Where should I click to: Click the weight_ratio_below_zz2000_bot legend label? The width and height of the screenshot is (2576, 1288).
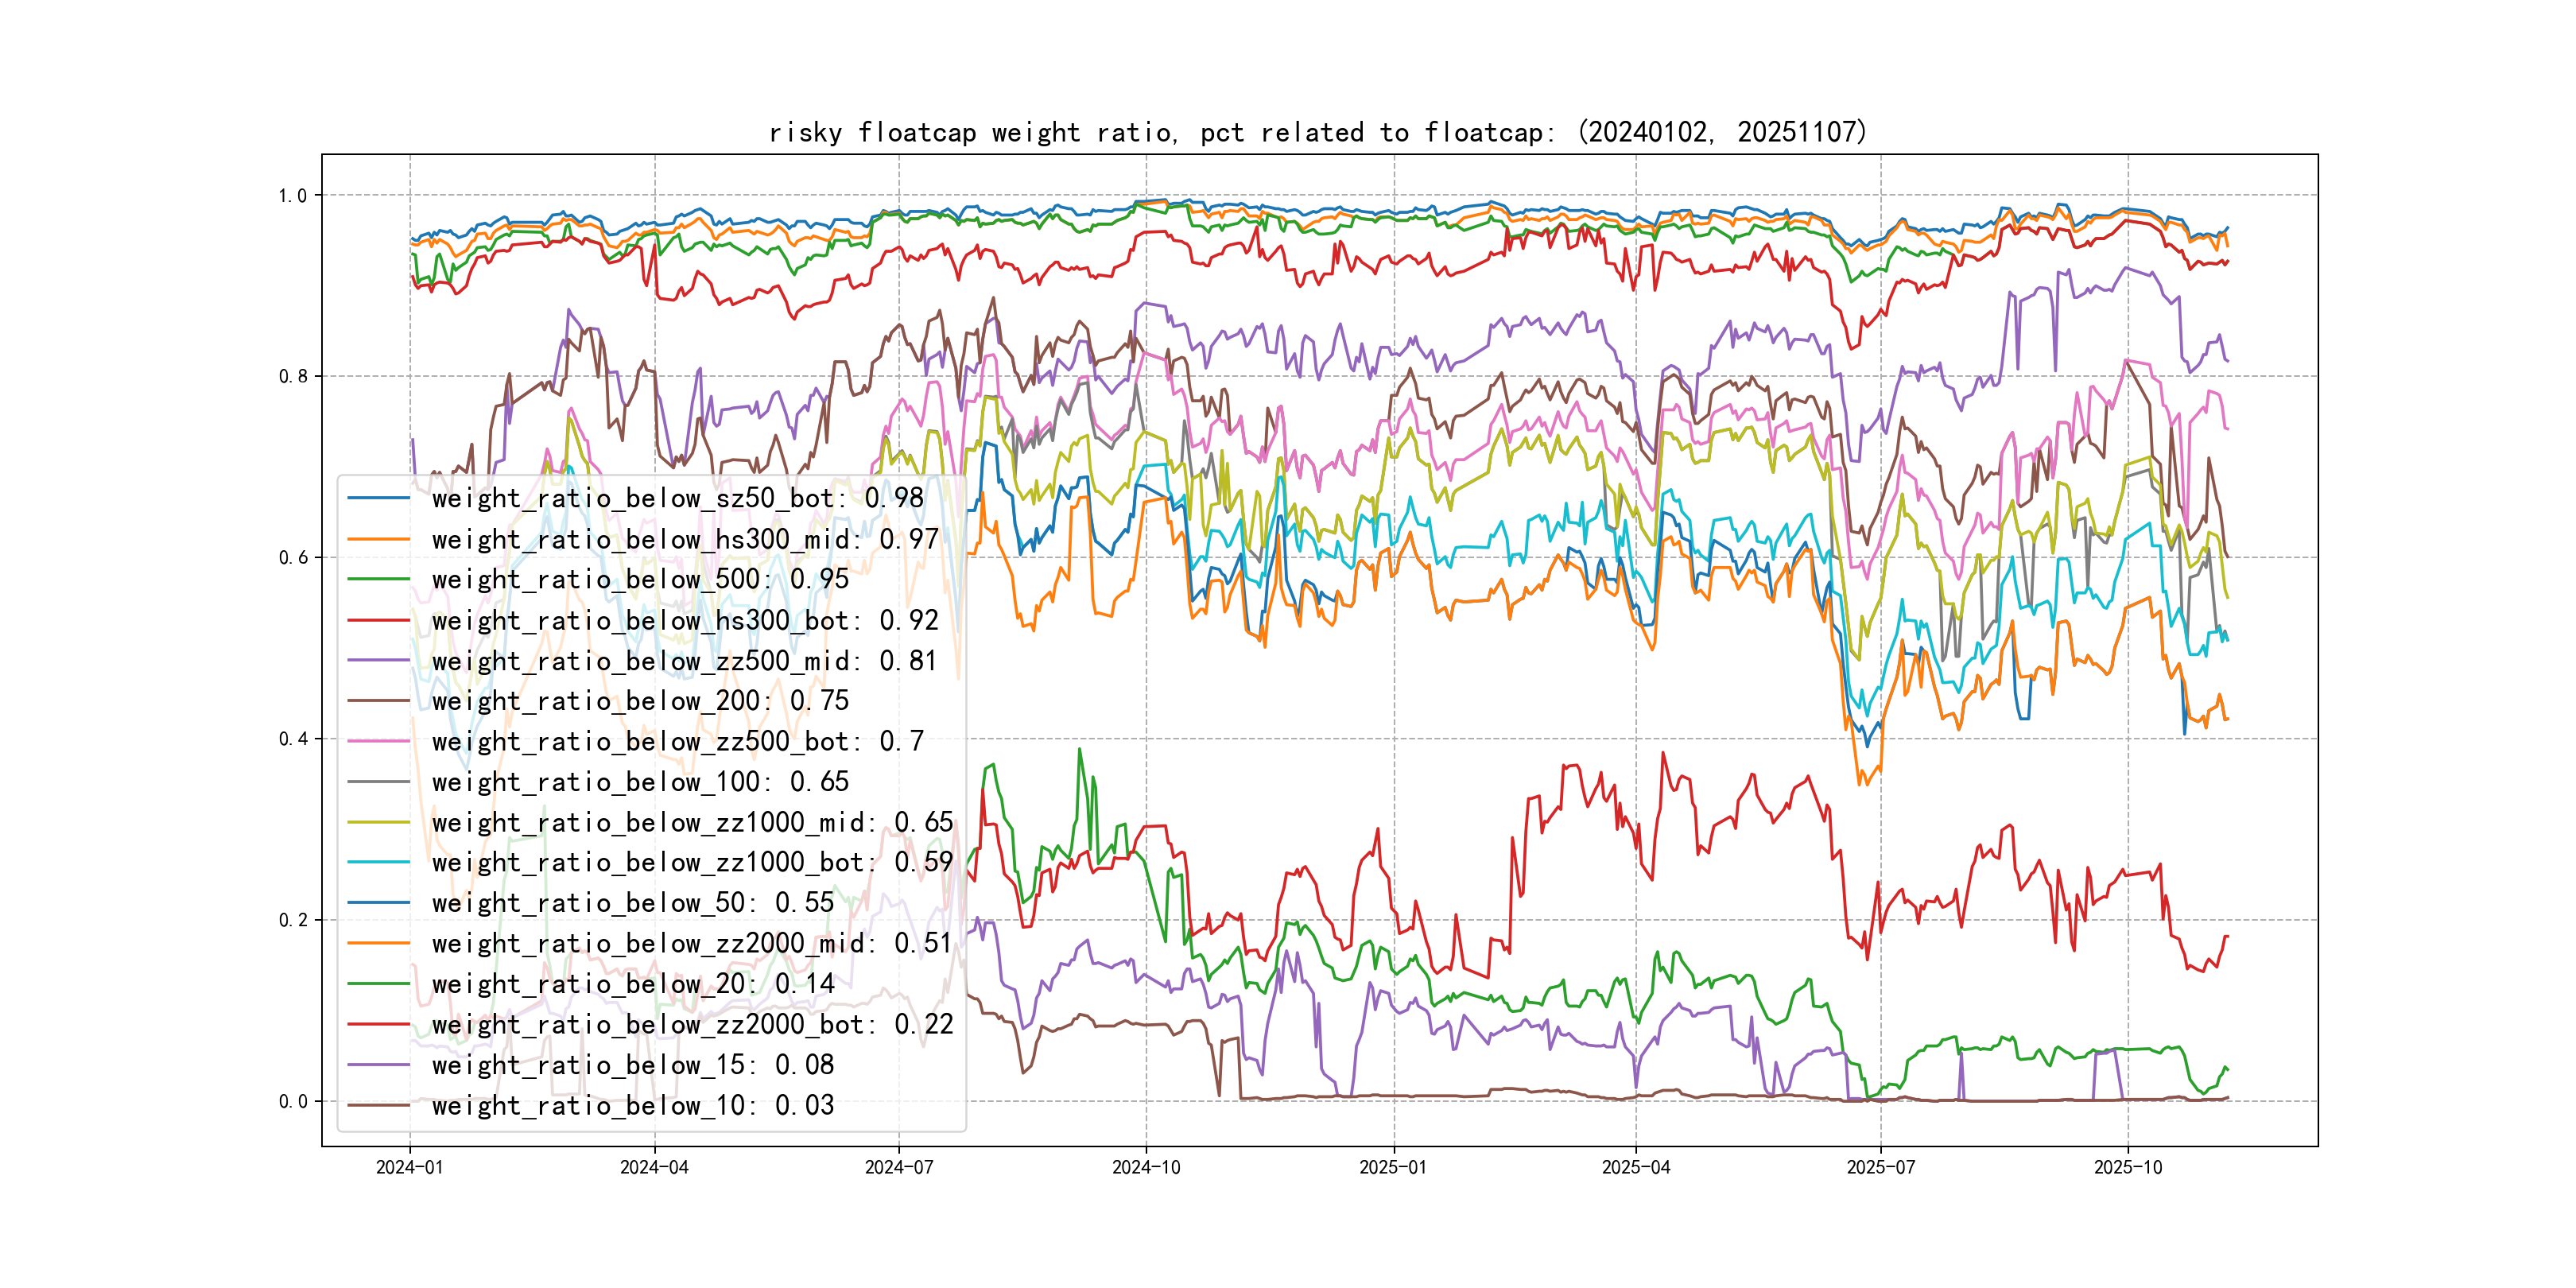pyautogui.click(x=692, y=1024)
